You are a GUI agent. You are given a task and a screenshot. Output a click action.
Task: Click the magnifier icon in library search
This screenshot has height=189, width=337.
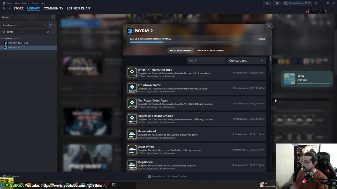click(4, 32)
